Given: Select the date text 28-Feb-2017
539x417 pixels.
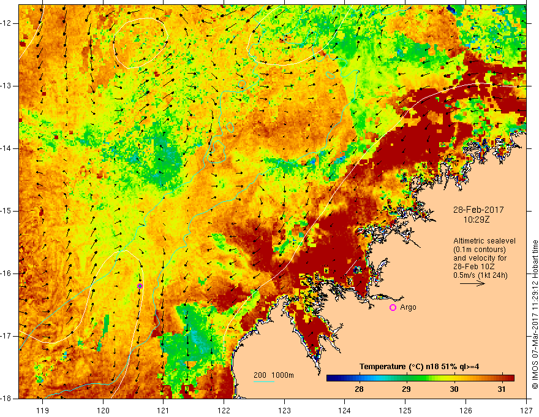Looking at the screenshot, I should [478, 210].
